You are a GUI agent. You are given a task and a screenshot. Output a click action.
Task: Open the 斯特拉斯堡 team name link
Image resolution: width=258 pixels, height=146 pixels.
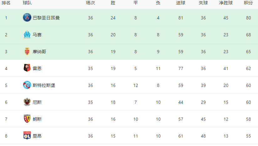44,85
